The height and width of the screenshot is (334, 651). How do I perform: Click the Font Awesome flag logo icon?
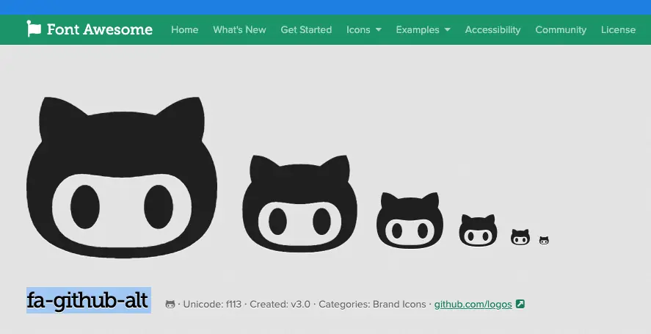pyautogui.click(x=34, y=29)
